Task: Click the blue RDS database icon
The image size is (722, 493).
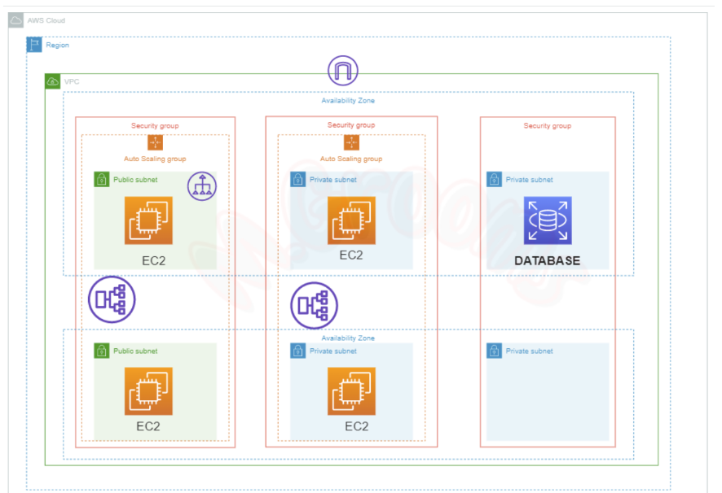Action: (548, 220)
